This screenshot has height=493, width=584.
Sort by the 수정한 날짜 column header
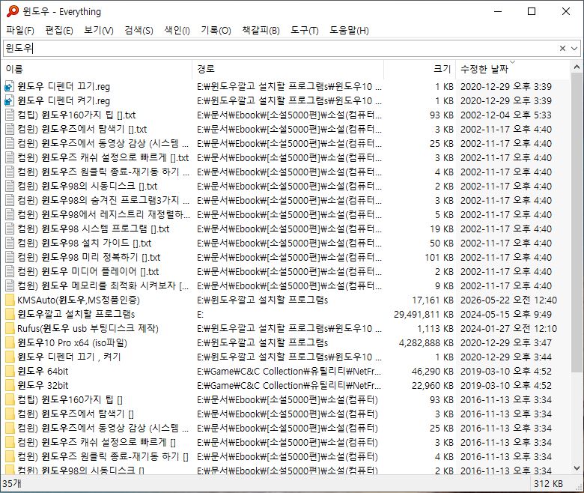(x=513, y=69)
